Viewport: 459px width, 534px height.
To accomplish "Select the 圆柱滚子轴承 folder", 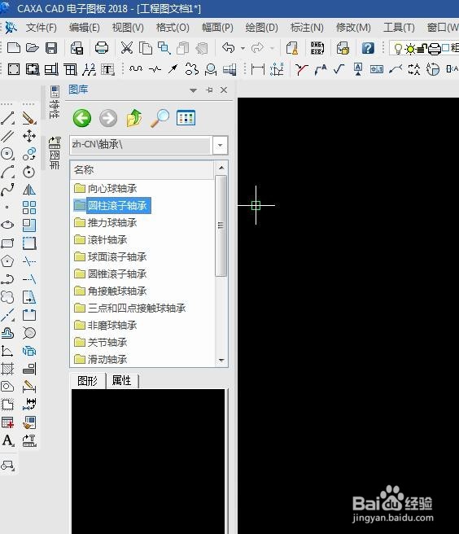I will click(112, 206).
